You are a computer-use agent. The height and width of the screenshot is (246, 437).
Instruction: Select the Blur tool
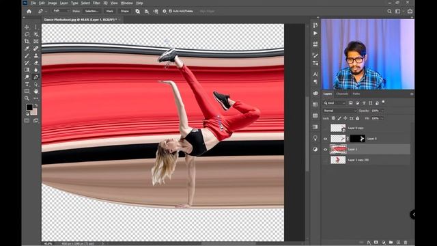pyautogui.click(x=36, y=70)
